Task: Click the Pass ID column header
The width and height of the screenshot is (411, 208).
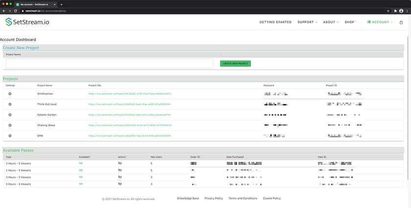Action: tap(322, 157)
